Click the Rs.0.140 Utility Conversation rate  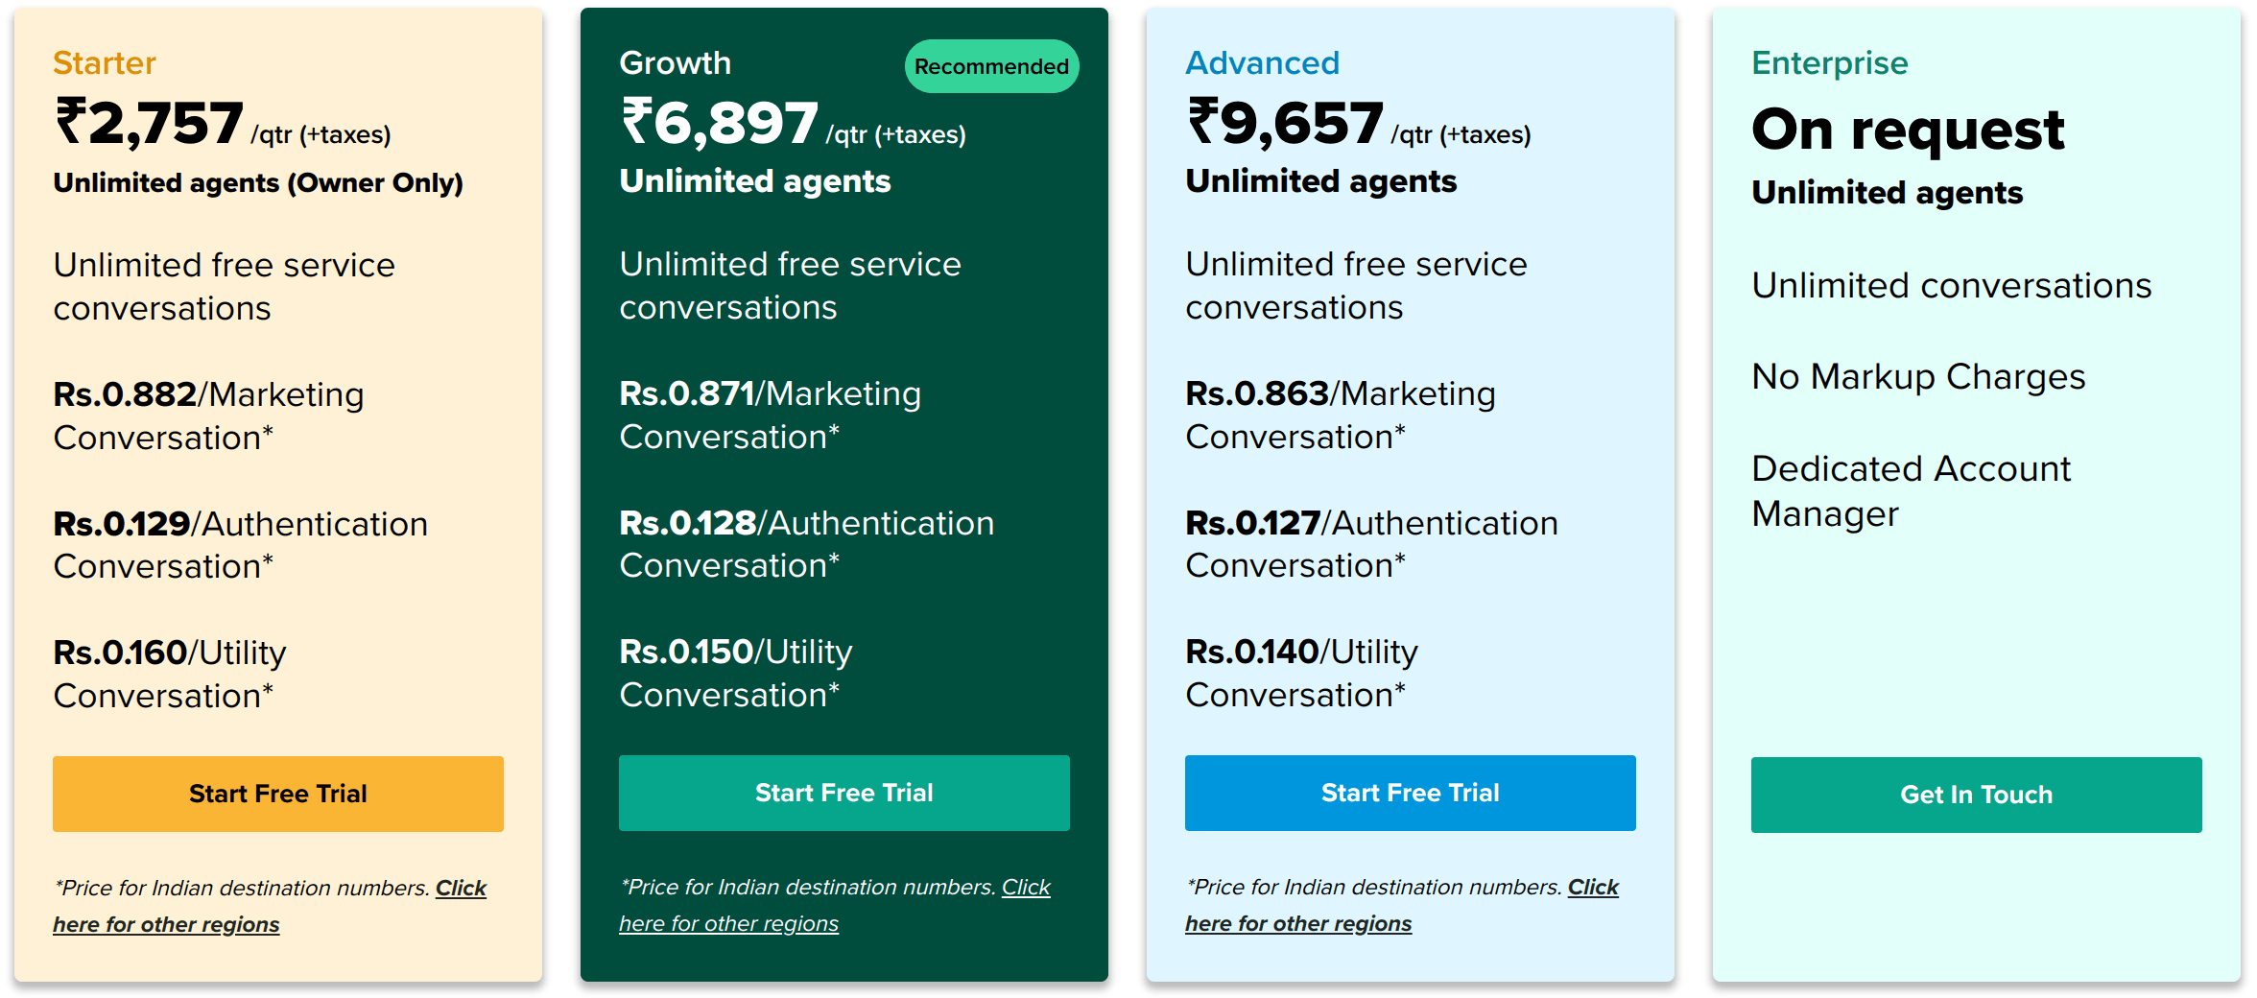[x=1301, y=673]
